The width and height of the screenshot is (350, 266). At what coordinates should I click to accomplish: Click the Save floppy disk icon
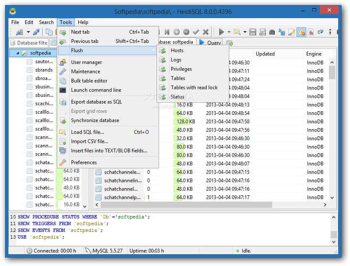pyautogui.click(x=253, y=32)
